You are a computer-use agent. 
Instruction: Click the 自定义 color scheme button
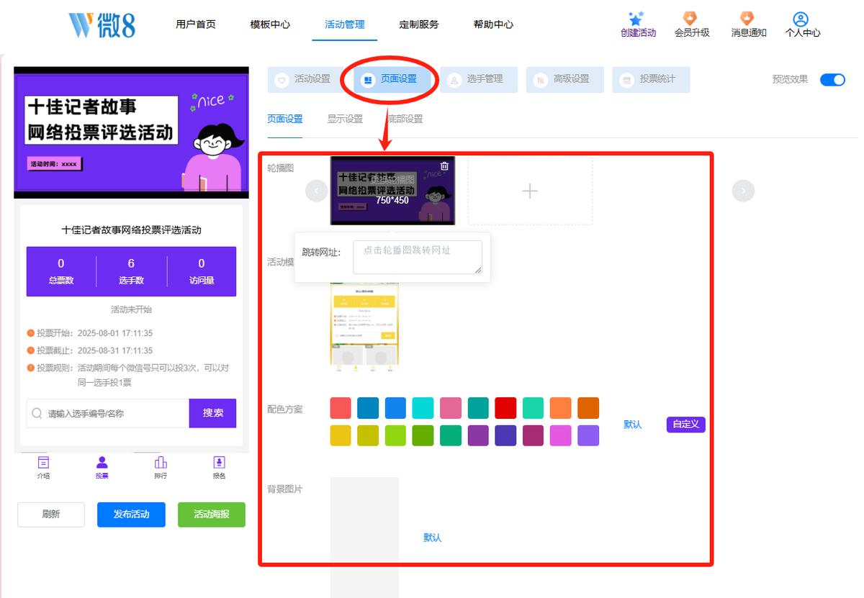(x=685, y=425)
